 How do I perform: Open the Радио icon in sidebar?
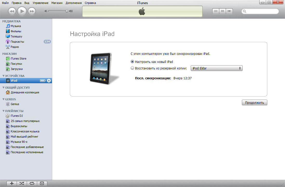[8, 47]
